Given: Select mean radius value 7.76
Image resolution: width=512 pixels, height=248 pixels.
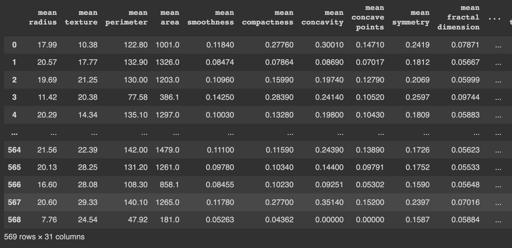Looking at the screenshot, I should click(49, 220).
